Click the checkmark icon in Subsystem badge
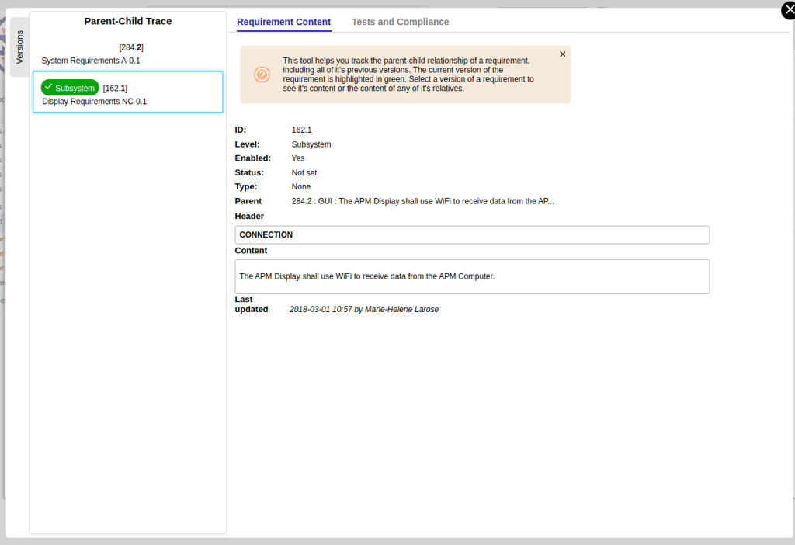This screenshot has height=545, width=795. pyautogui.click(x=48, y=87)
